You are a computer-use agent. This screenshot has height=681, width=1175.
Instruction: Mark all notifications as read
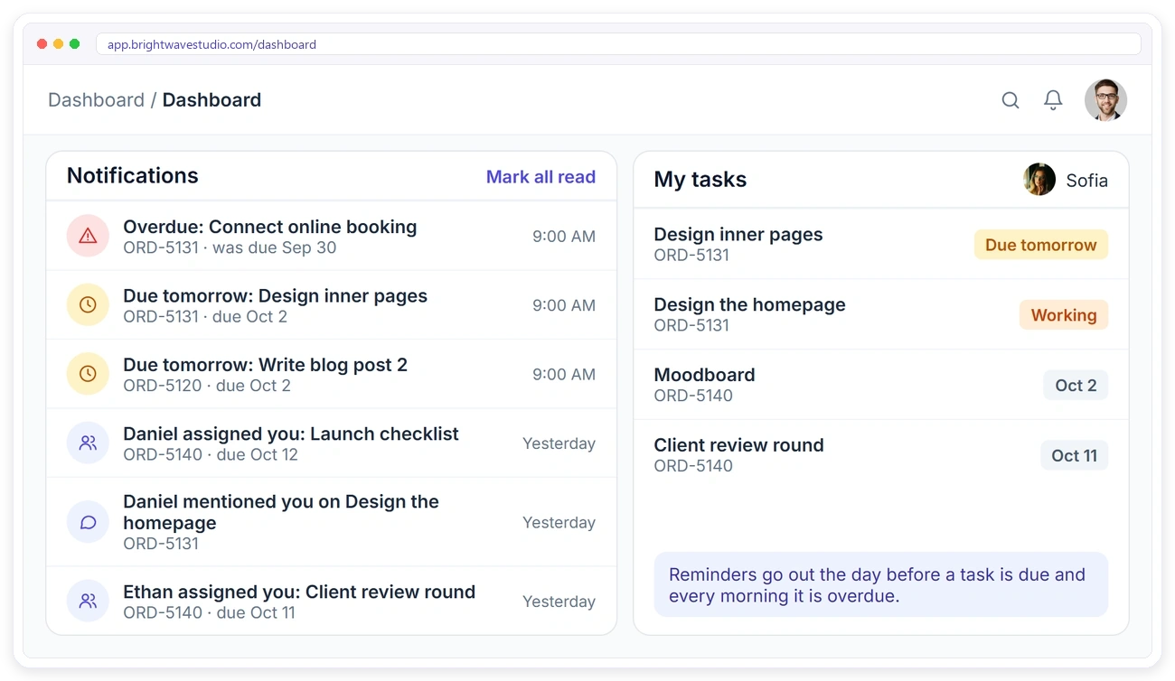click(x=540, y=177)
